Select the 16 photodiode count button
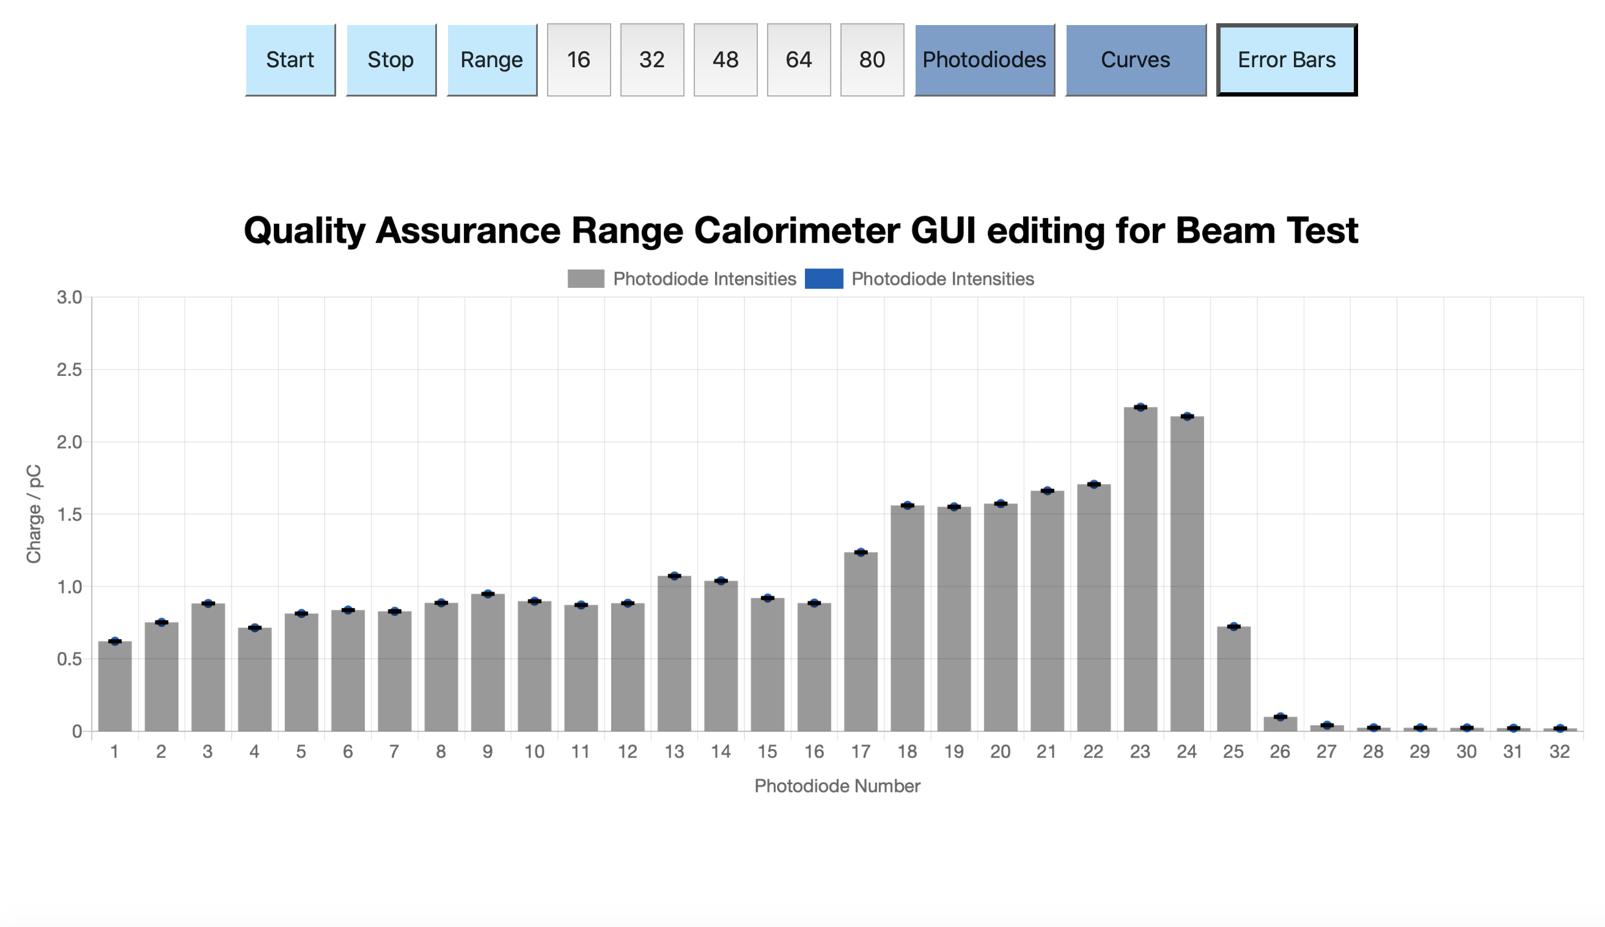This screenshot has height=927, width=1605. coord(578,60)
